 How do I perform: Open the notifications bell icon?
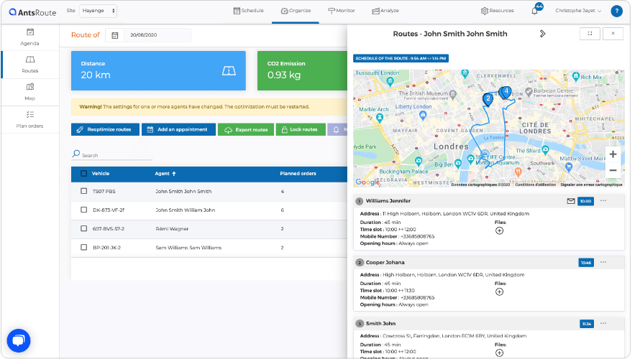coord(534,11)
